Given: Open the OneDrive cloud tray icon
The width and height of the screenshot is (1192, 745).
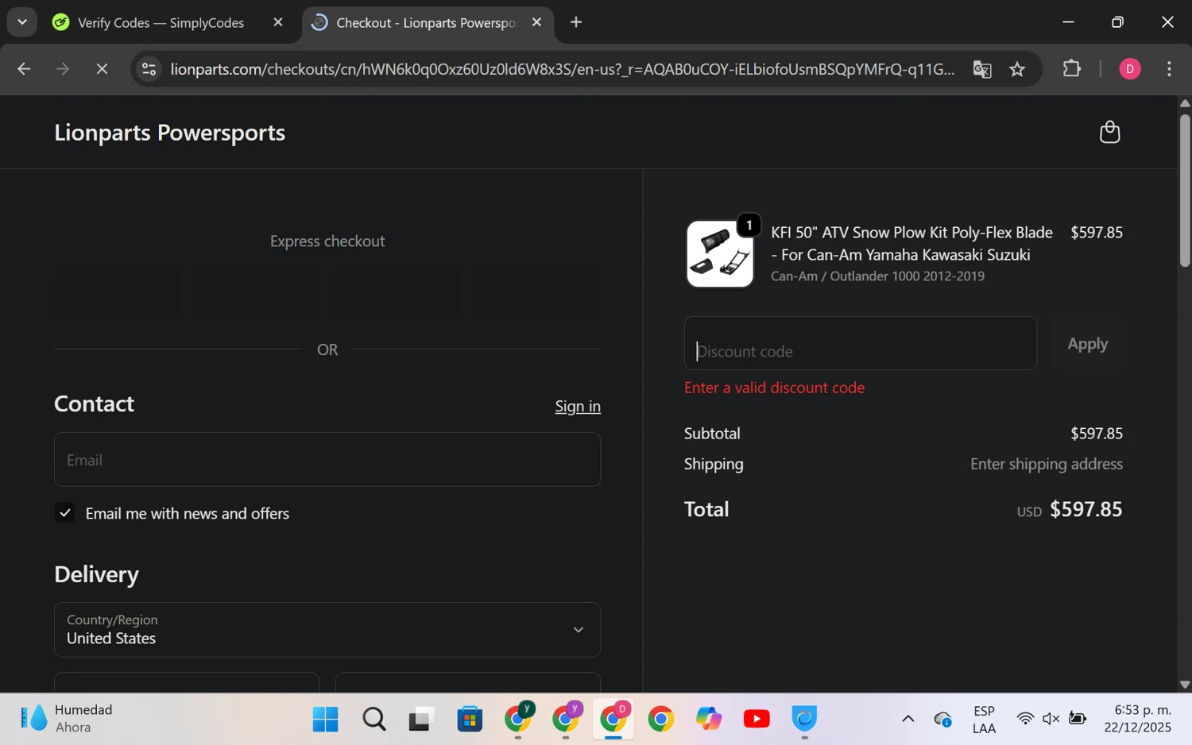Looking at the screenshot, I should click(943, 719).
